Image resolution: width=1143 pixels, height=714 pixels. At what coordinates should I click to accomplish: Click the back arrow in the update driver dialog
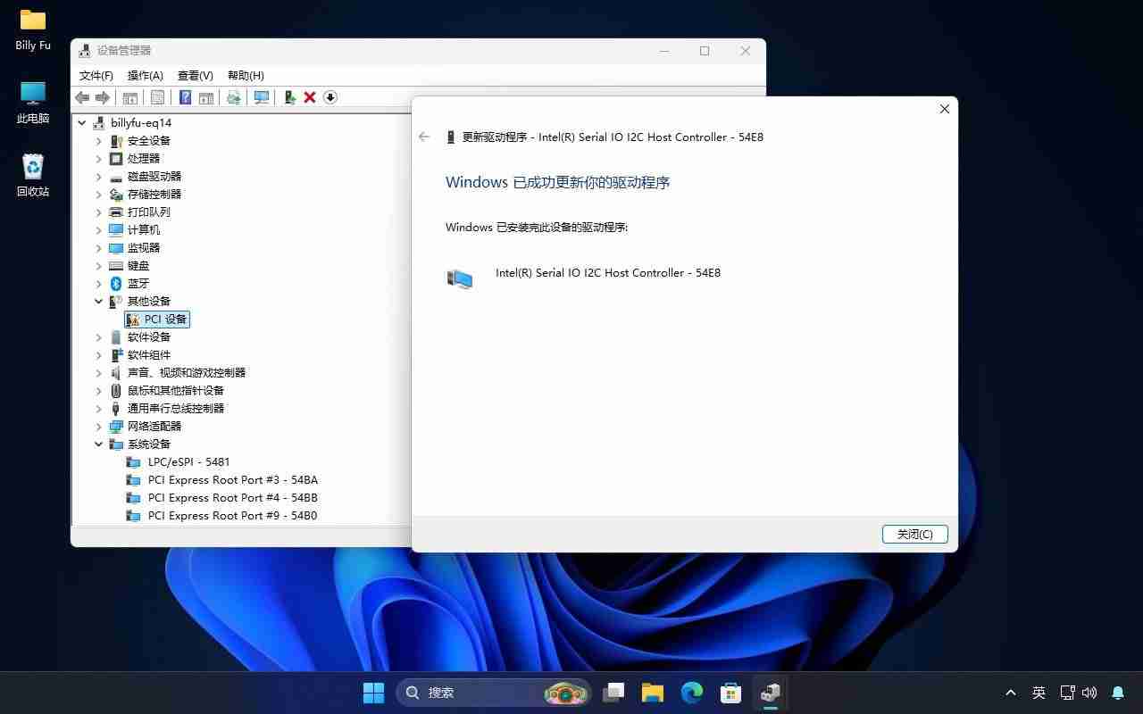[423, 137]
